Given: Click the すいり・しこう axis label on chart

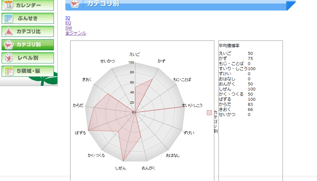Looking at the screenshot, I should tap(192, 105).
